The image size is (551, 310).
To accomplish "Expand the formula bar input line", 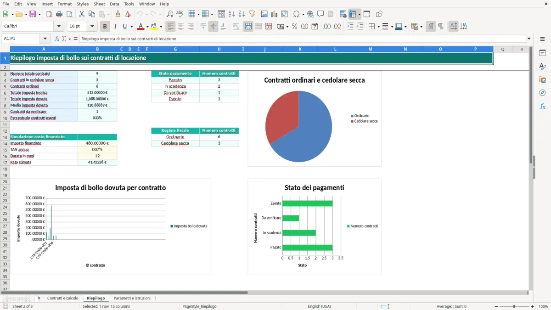I will 529,39.
